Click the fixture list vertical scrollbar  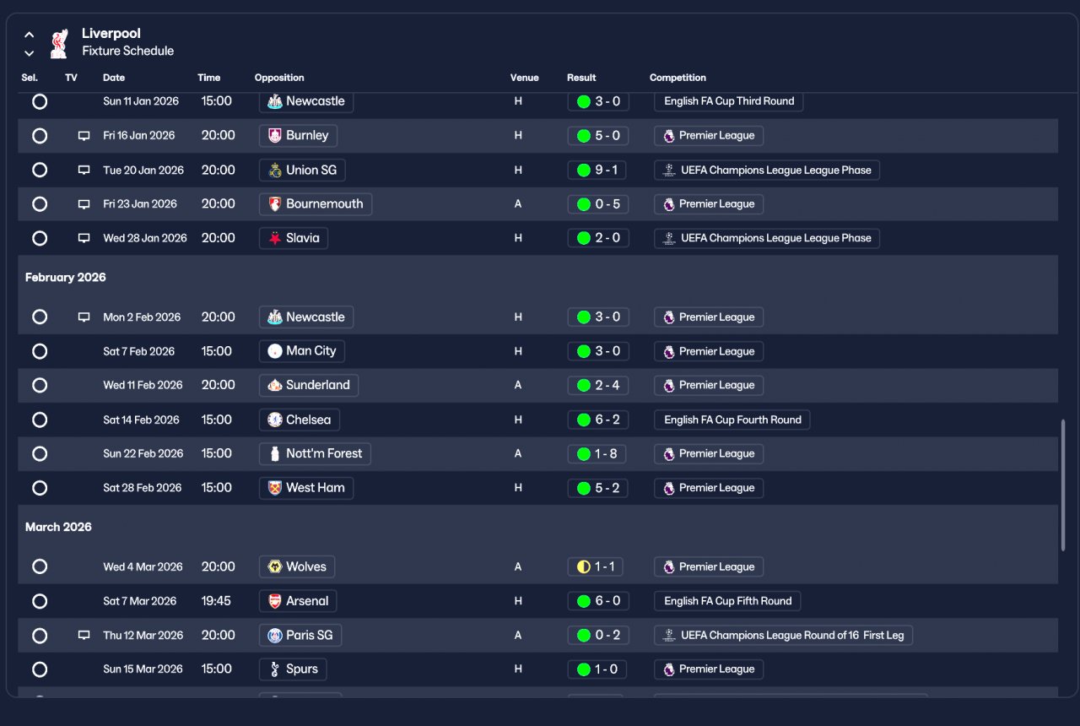coord(1062,485)
